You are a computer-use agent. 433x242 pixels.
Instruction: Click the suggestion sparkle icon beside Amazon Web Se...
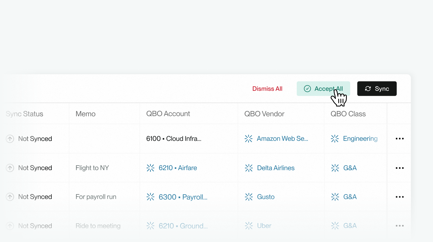click(249, 139)
